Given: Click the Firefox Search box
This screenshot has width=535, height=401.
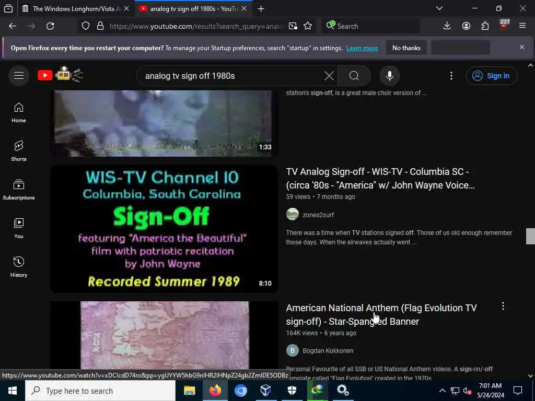Looking at the screenshot, I should coord(370,26).
